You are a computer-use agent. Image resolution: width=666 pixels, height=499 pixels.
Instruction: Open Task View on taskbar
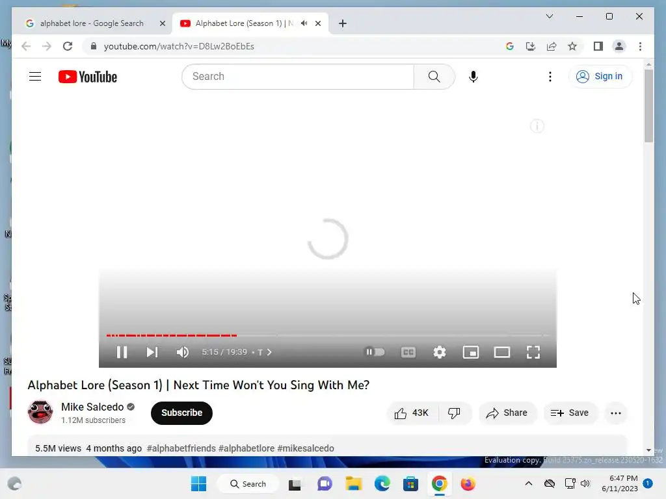pos(295,483)
